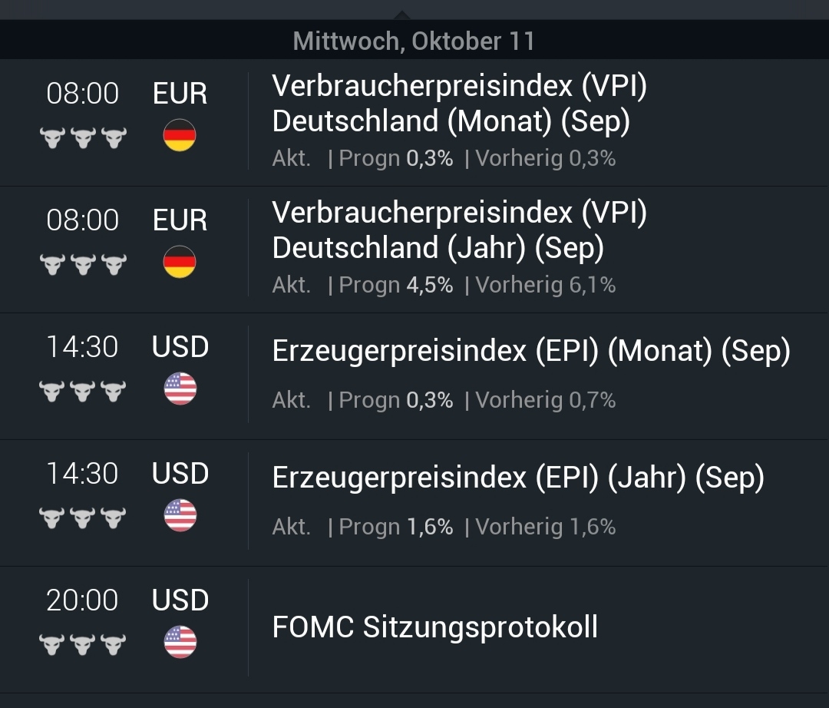
Task: Select the 08:00 time of VPI Jahr event
Action: click(83, 220)
